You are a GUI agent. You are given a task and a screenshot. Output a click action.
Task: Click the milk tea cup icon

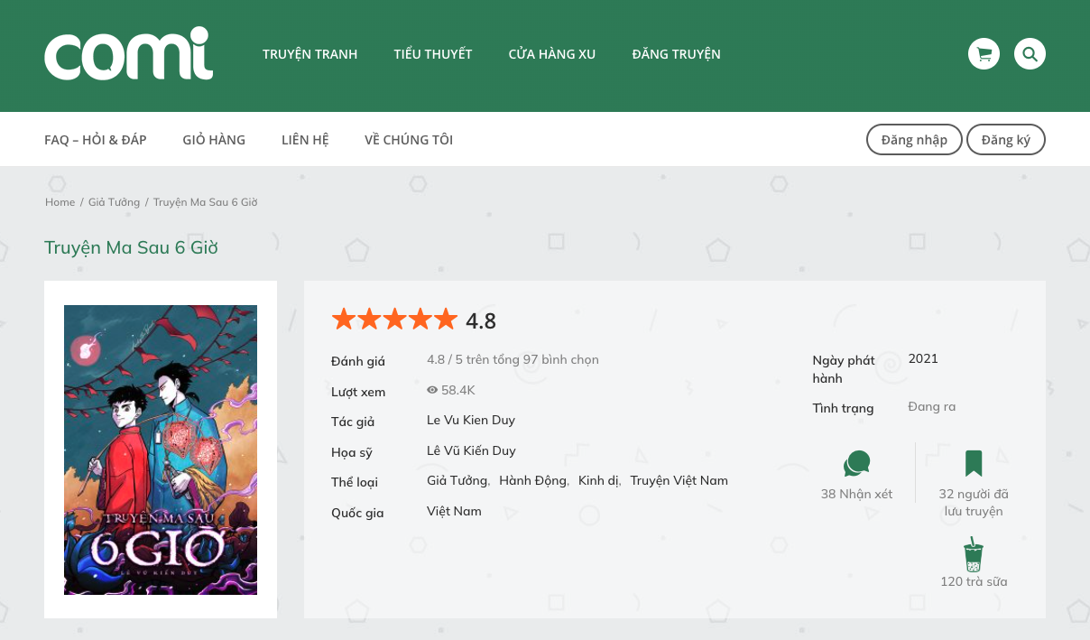pyautogui.click(x=973, y=554)
